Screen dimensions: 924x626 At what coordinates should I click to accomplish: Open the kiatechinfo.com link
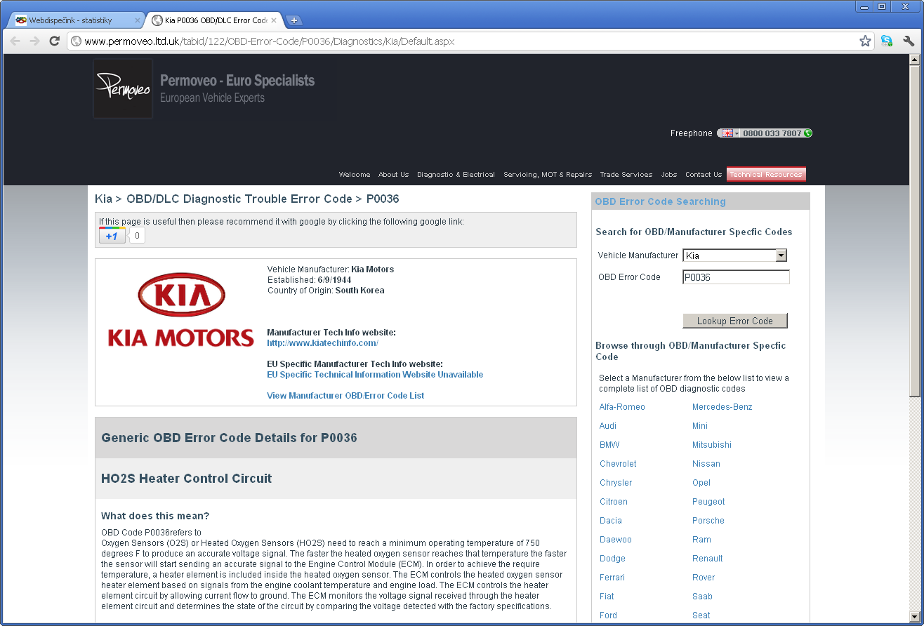click(323, 343)
